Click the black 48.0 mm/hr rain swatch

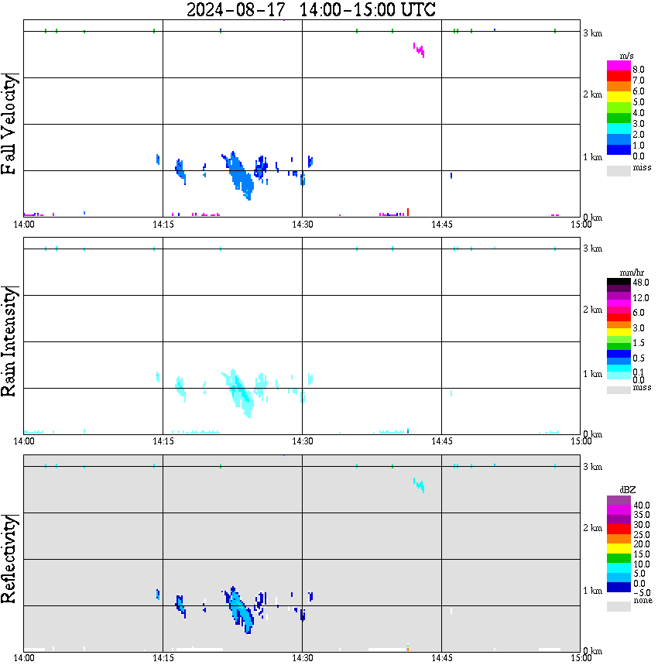[x=619, y=282]
